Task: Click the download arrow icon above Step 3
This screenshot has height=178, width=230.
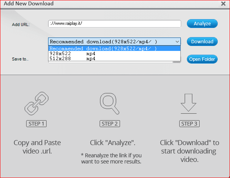Action: 188,104
